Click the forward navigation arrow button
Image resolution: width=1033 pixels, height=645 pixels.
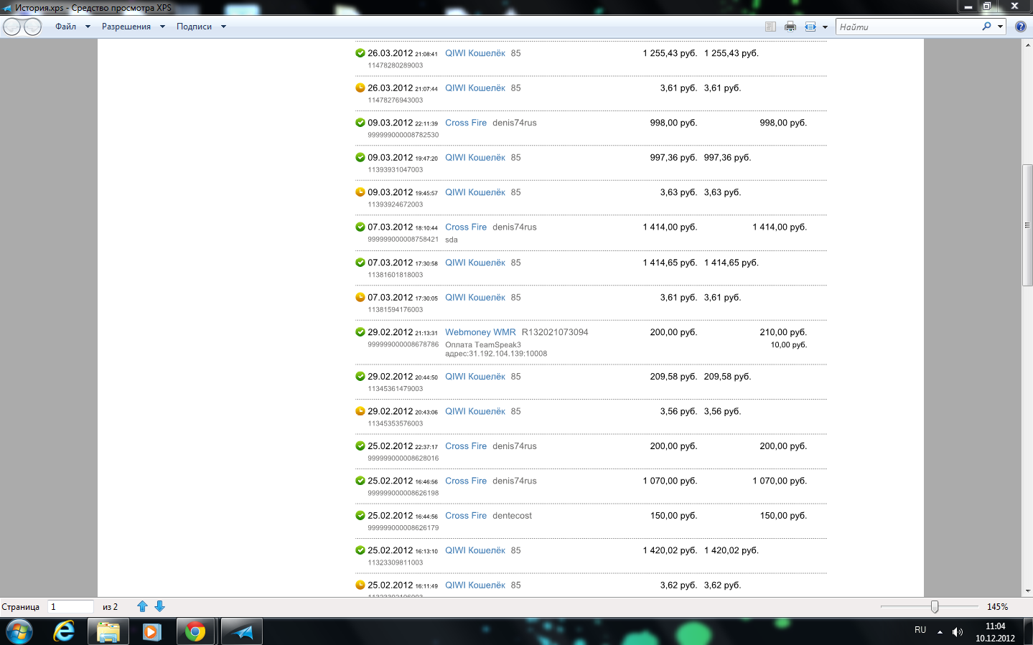(33, 27)
